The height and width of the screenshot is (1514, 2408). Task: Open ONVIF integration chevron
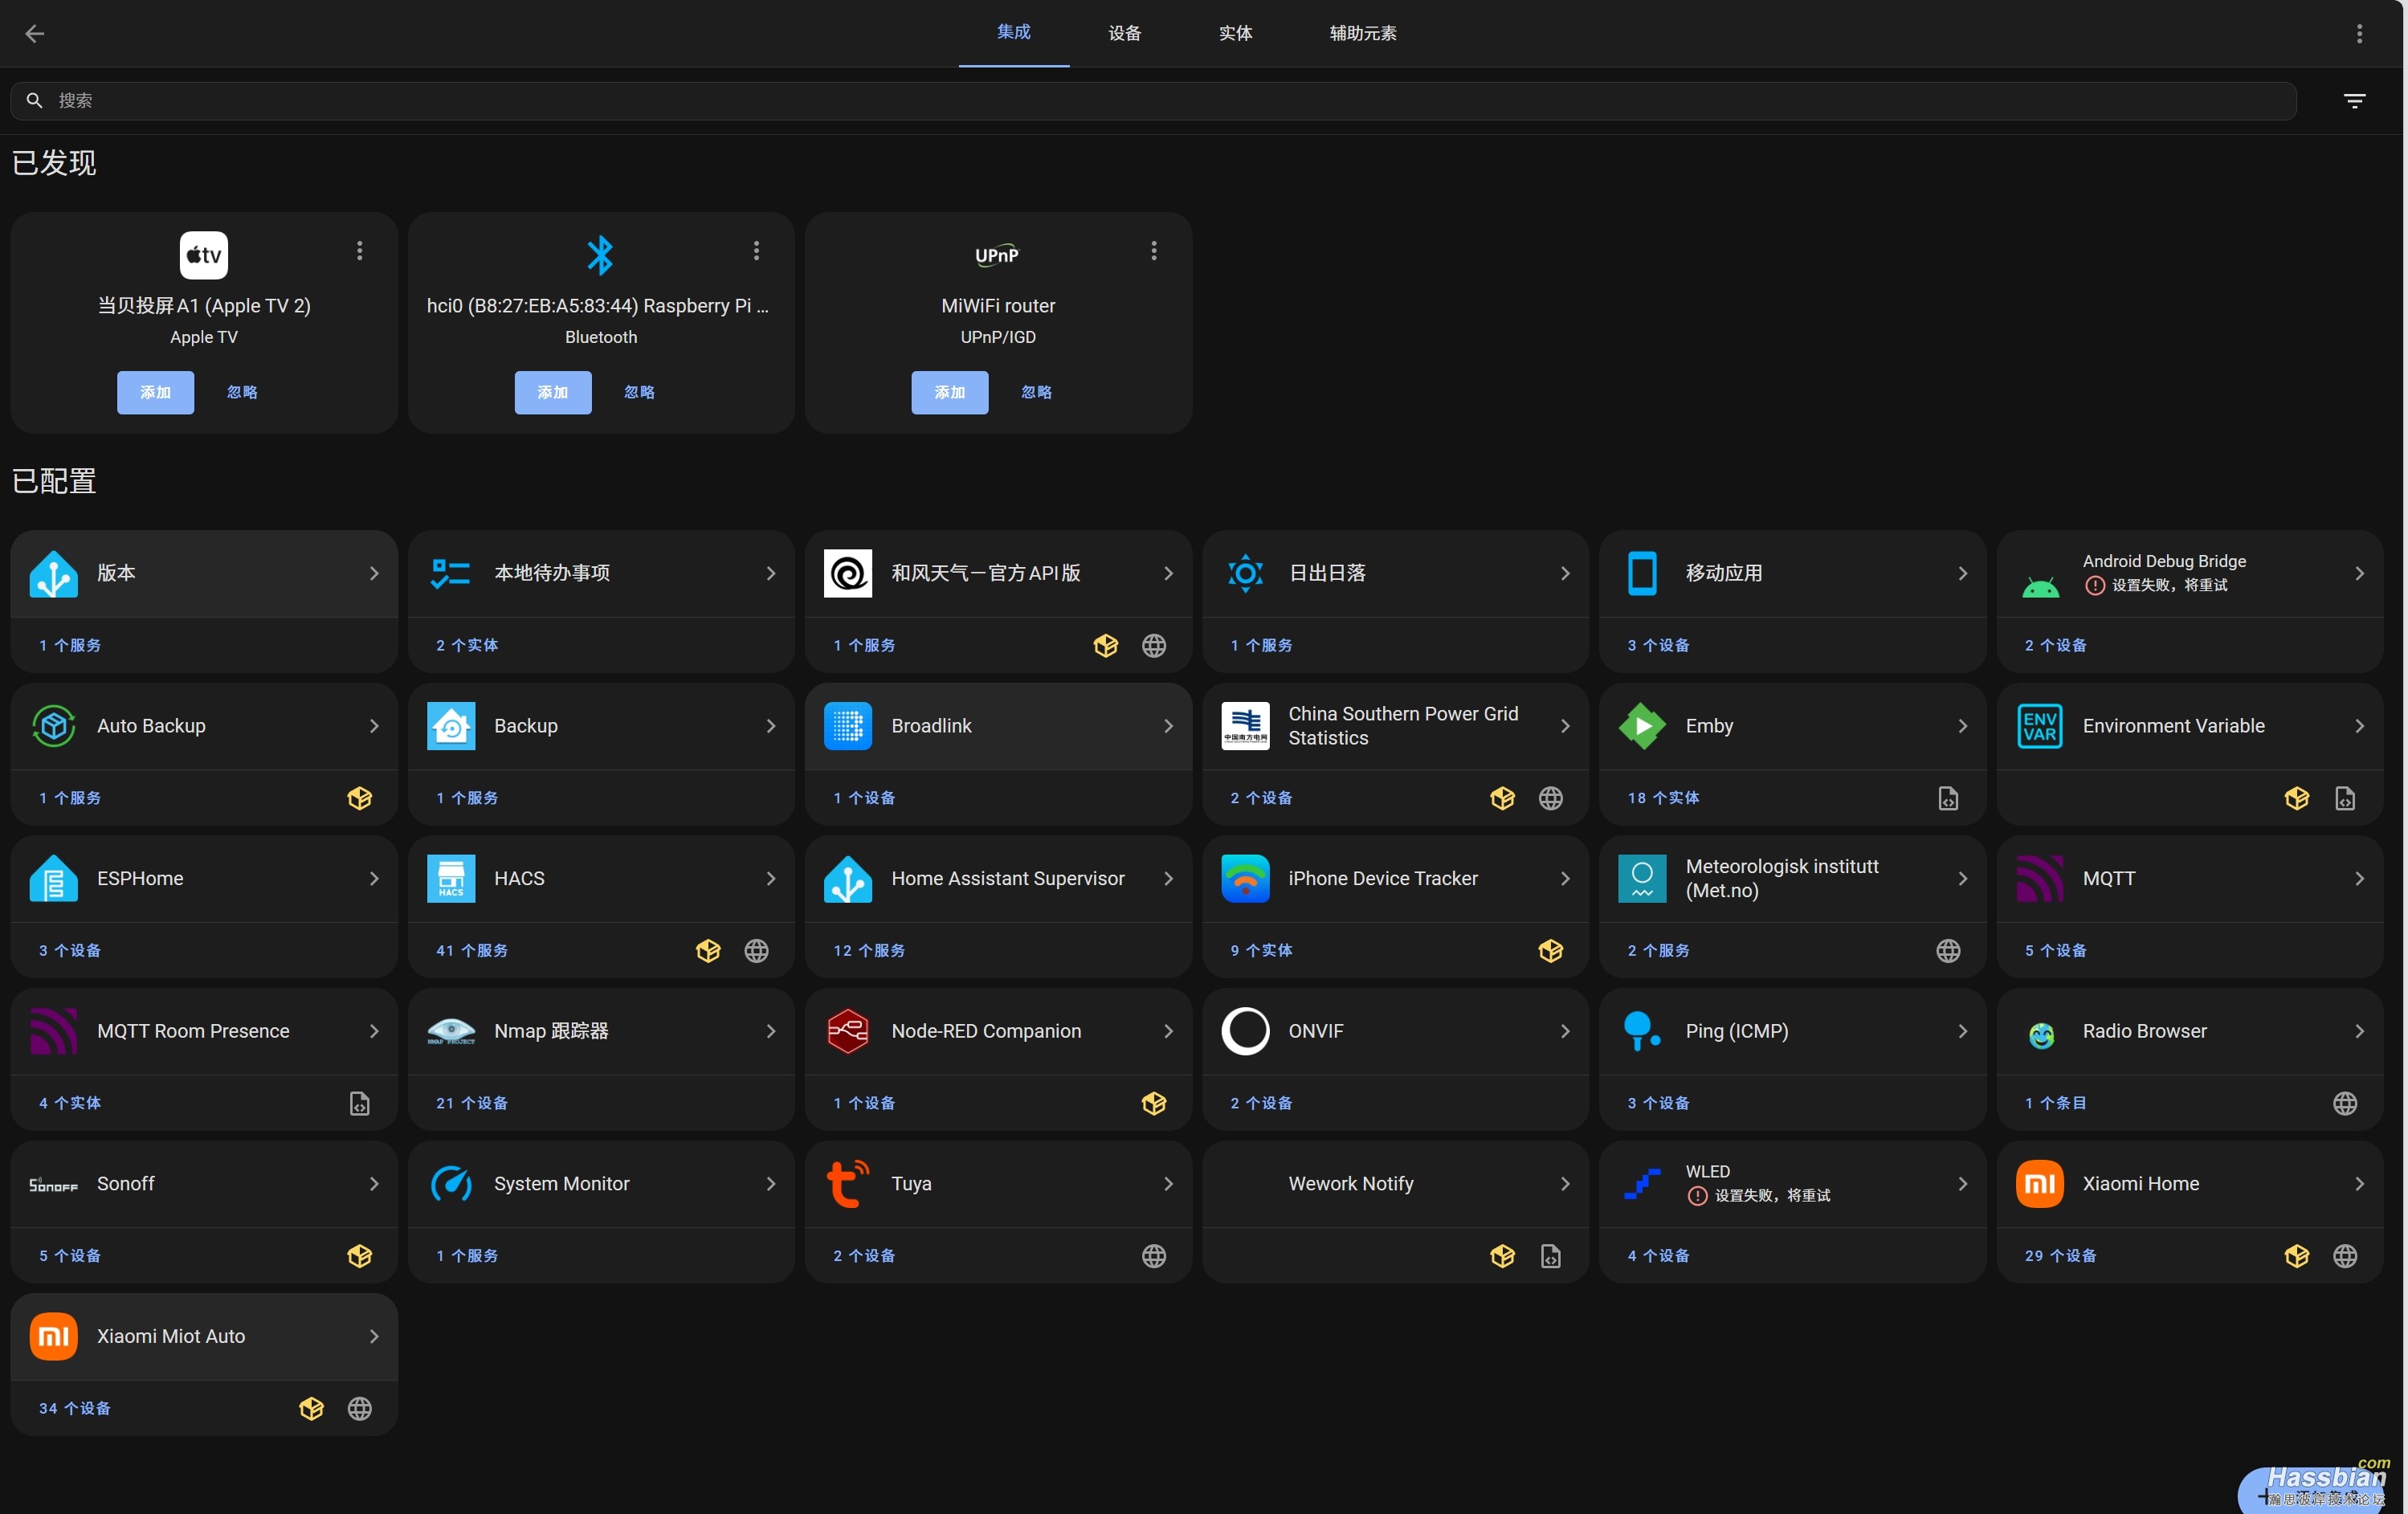1565,1031
